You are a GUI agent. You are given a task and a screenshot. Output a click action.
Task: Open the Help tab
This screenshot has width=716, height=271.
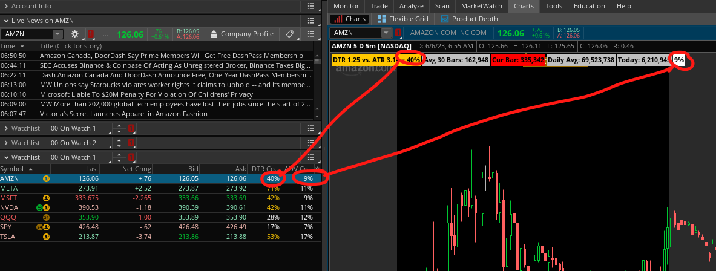coord(623,6)
